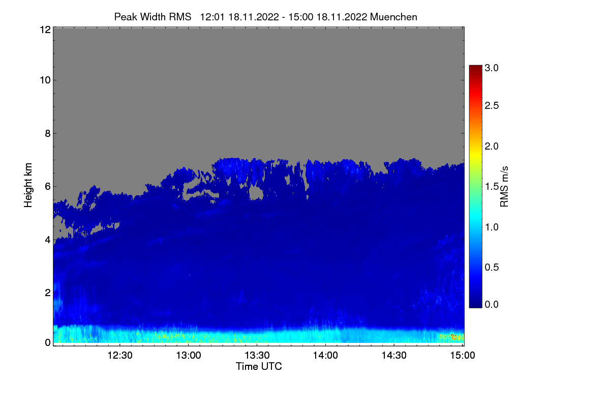Click the height axis '8' tick label
Viewport: 610px width, 407px height.
47,133
